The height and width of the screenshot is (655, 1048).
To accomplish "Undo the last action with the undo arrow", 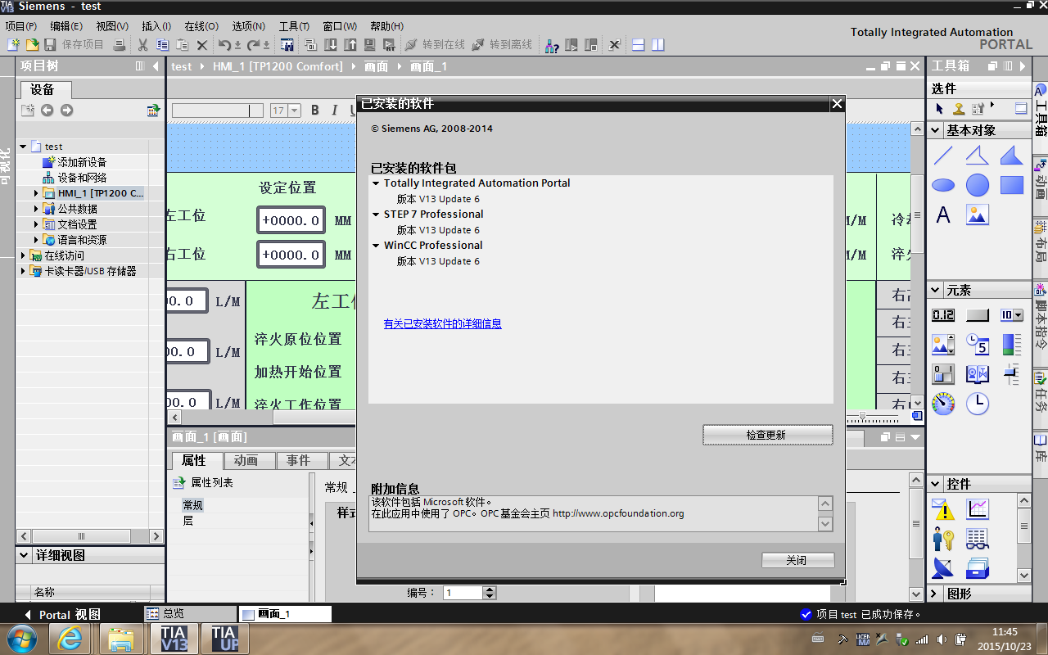I will tap(225, 44).
